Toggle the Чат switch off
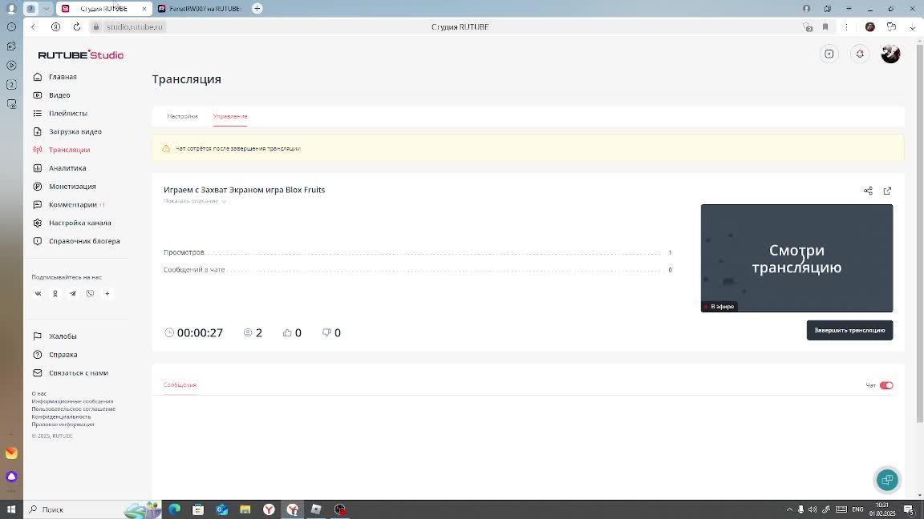Screen dimensions: 924x519 pyautogui.click(x=886, y=385)
